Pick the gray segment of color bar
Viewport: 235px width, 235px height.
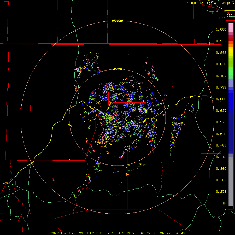point(231,181)
